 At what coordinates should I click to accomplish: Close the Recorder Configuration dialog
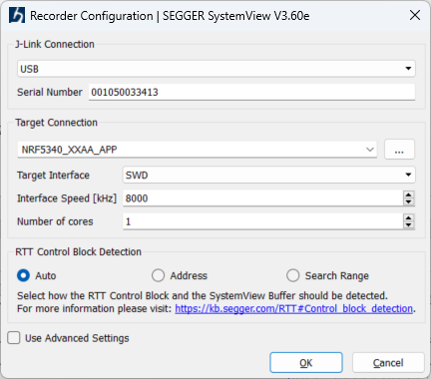pos(415,15)
